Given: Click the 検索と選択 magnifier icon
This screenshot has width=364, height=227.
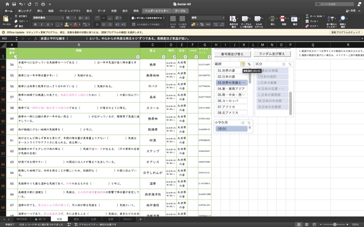Looking at the screenshot, I should click(x=342, y=18).
